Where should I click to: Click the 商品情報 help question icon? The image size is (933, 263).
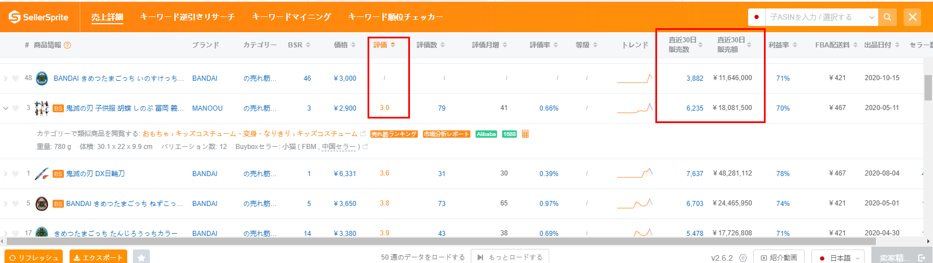68,45
